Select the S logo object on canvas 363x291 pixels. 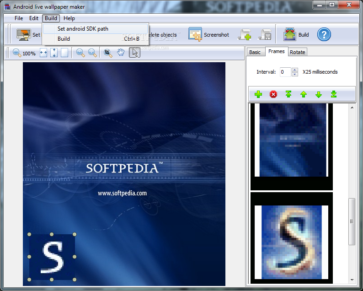tap(52, 257)
